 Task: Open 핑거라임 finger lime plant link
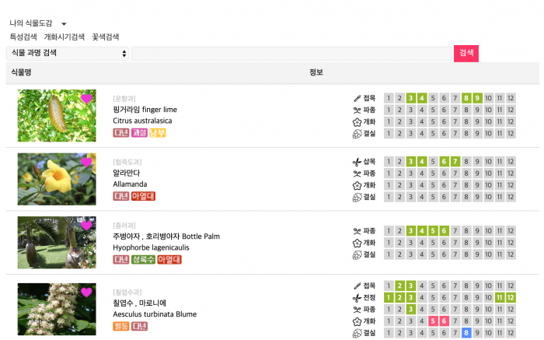(x=145, y=110)
